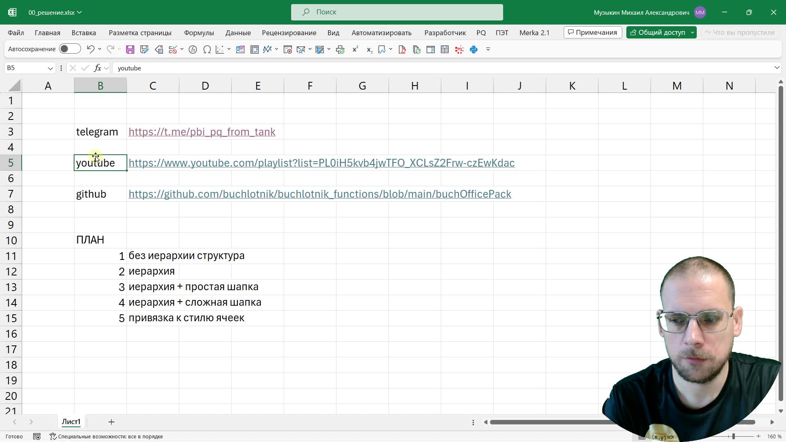Image resolution: width=786 pixels, height=442 pixels.
Task: Expand the formula bar chevron
Action: [x=777, y=68]
